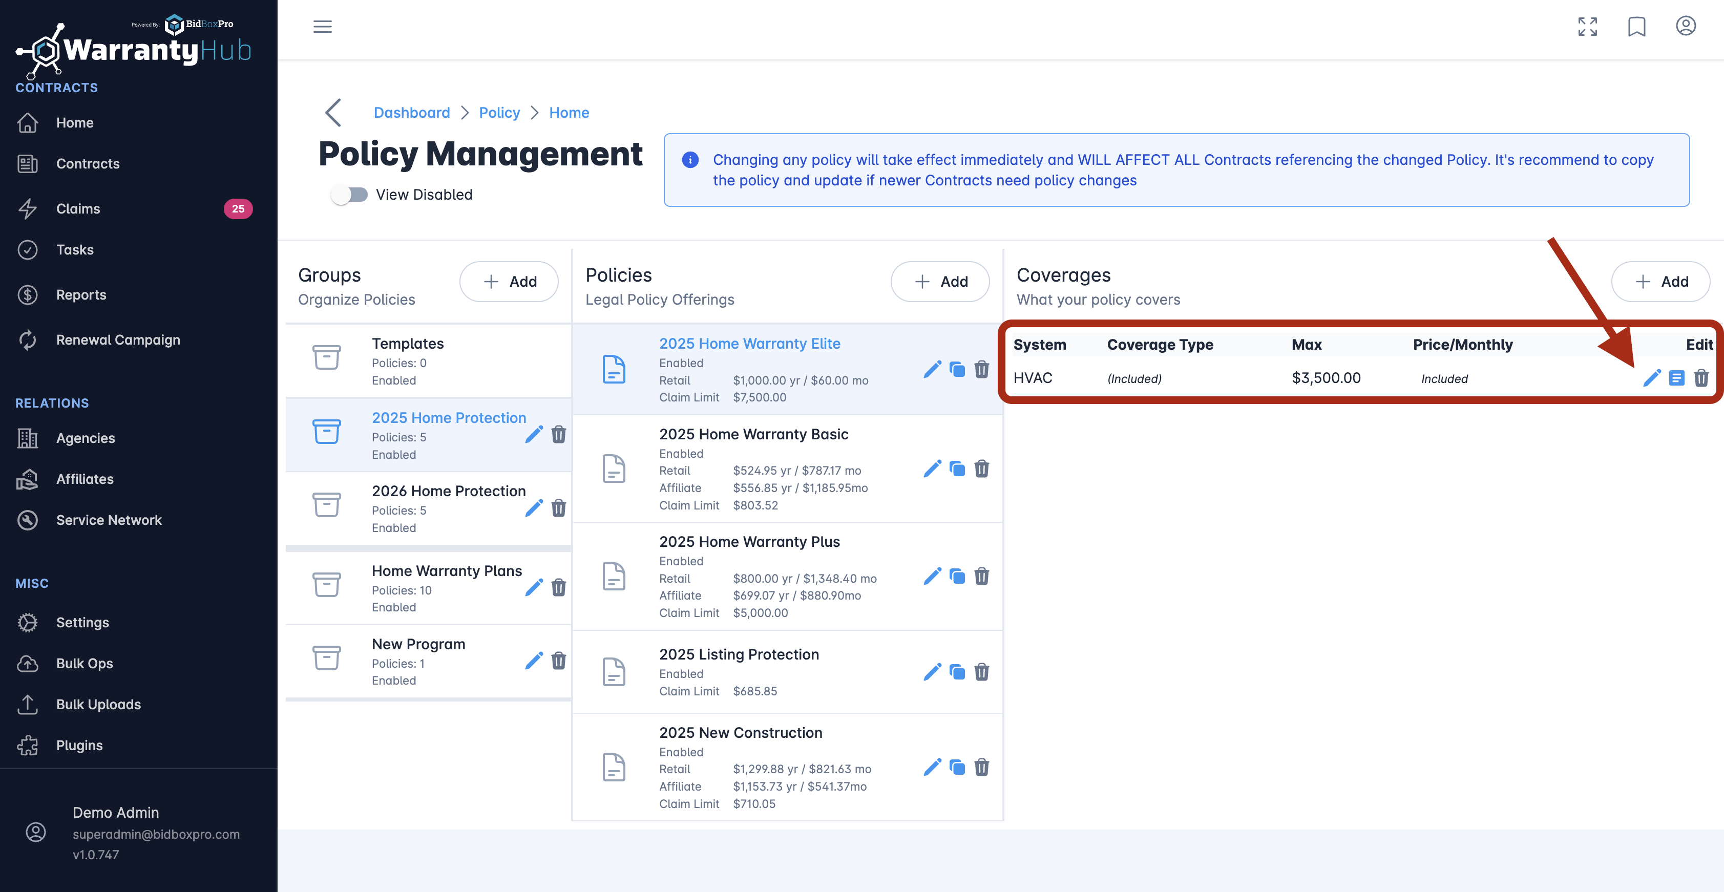Go back using the left chevron
Screen dimensions: 1724x892
point(333,113)
